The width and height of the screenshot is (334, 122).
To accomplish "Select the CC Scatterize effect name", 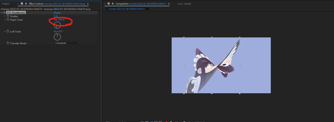I will click(16, 13).
